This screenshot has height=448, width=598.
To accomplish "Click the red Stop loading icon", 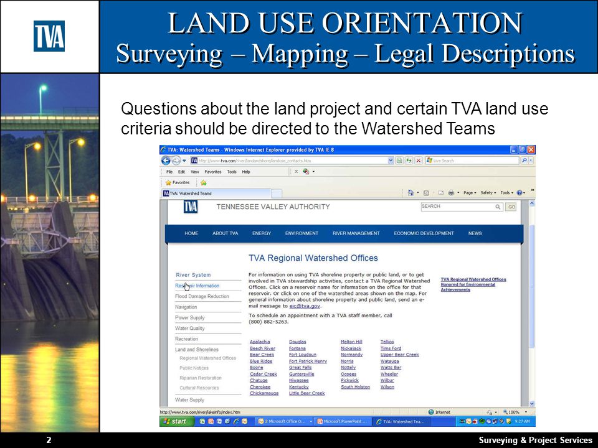I will tap(419, 161).
